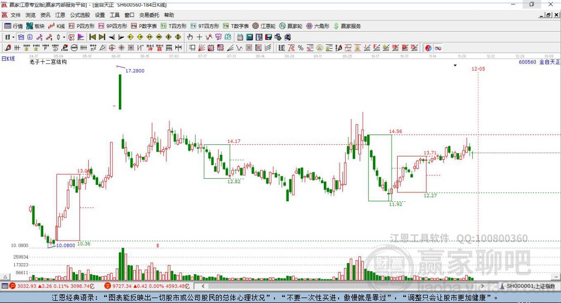The image size is (561, 303).
Task: Select the Gann fan rays tool
Action: 202,48
